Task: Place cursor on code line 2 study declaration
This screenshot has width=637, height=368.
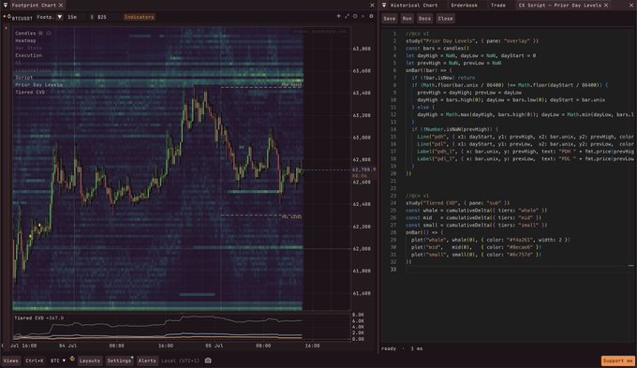Action: click(x=471, y=40)
